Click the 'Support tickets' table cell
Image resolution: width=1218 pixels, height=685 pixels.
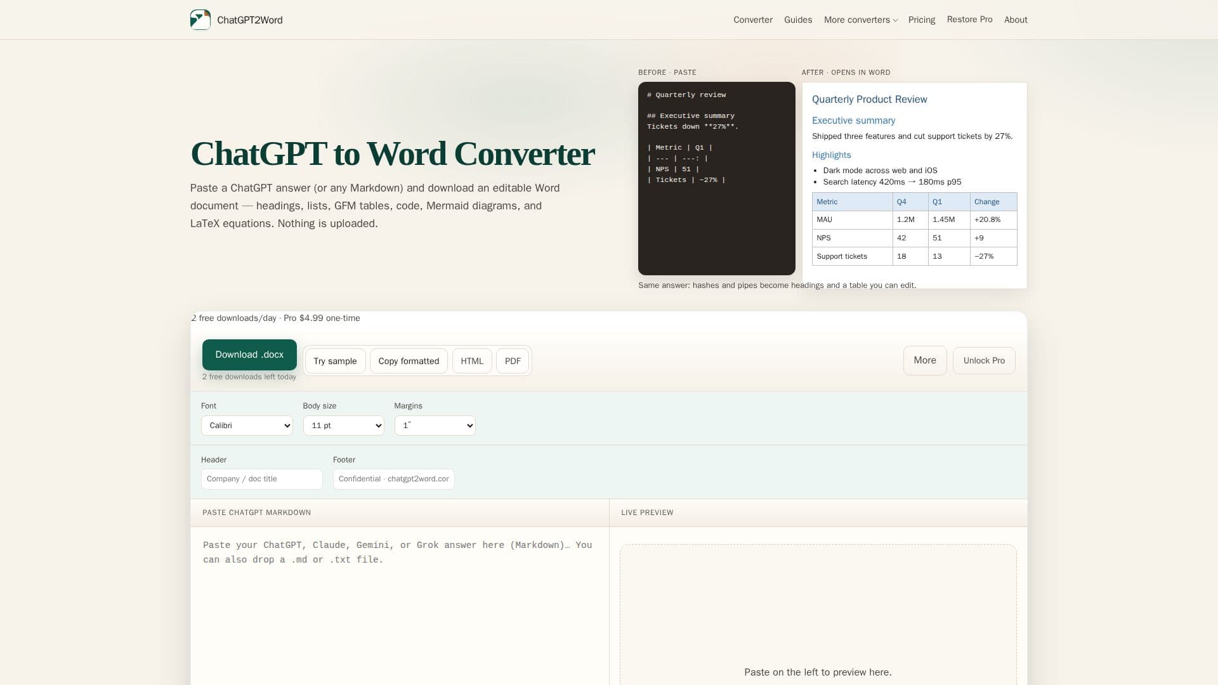(852, 256)
